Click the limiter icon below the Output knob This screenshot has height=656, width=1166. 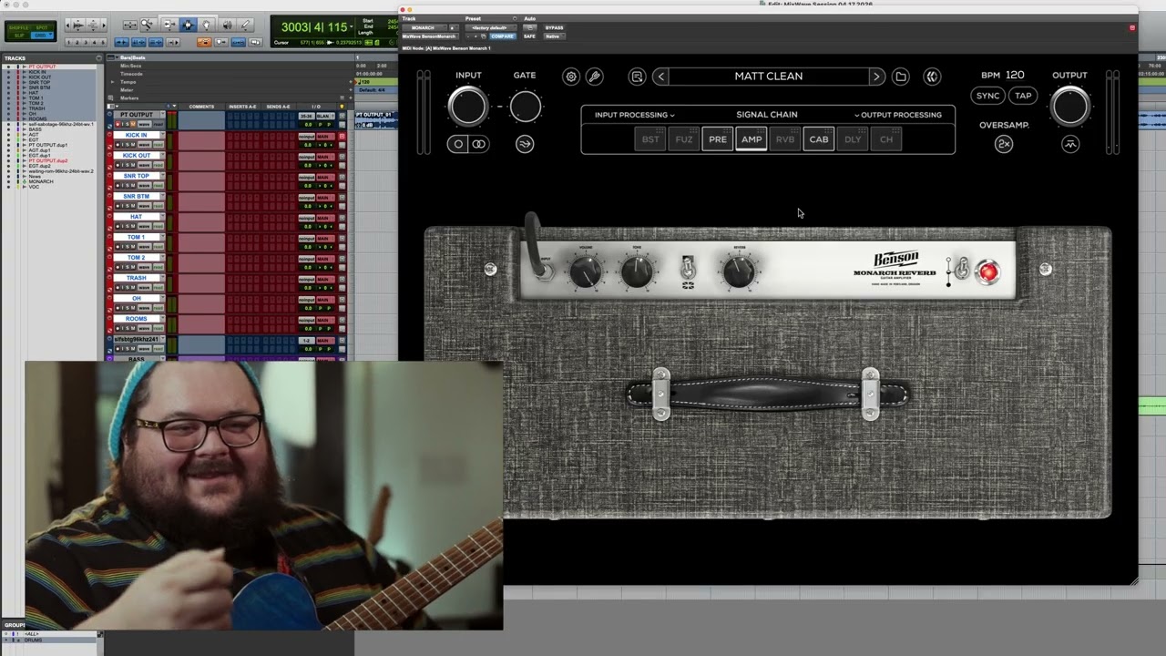[x=1070, y=144]
